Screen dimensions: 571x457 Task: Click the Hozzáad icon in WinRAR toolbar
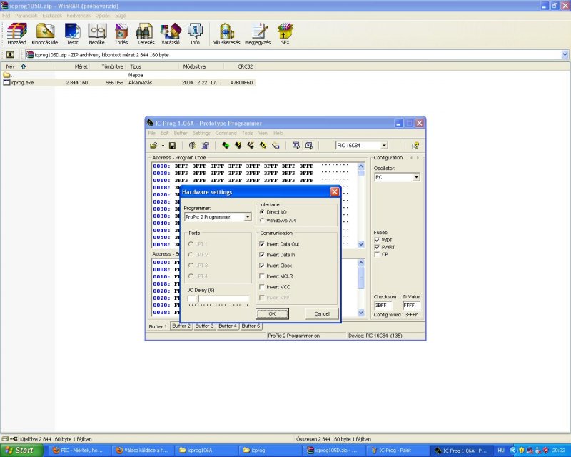16,34
